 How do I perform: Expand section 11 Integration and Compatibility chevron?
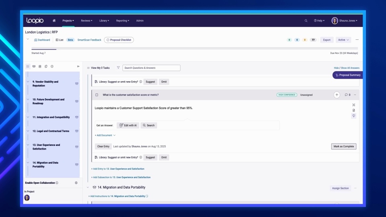(28, 117)
